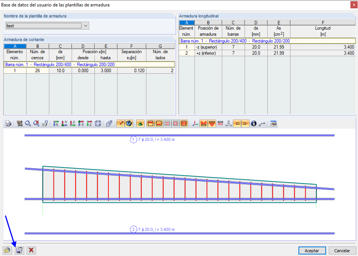Close the dialog with the red X
This screenshot has height=256, width=358.
point(354,5)
